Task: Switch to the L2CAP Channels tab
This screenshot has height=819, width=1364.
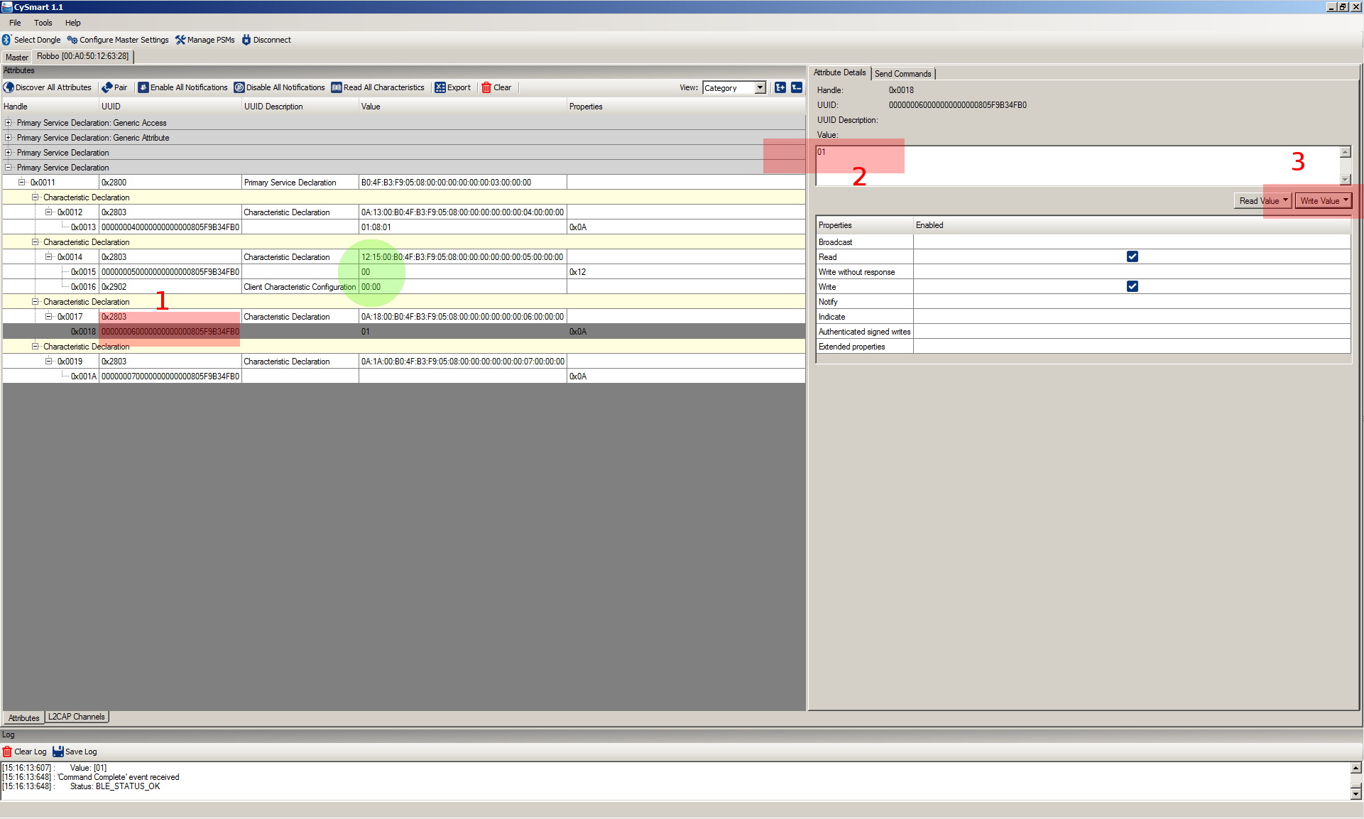Action: pyautogui.click(x=77, y=717)
